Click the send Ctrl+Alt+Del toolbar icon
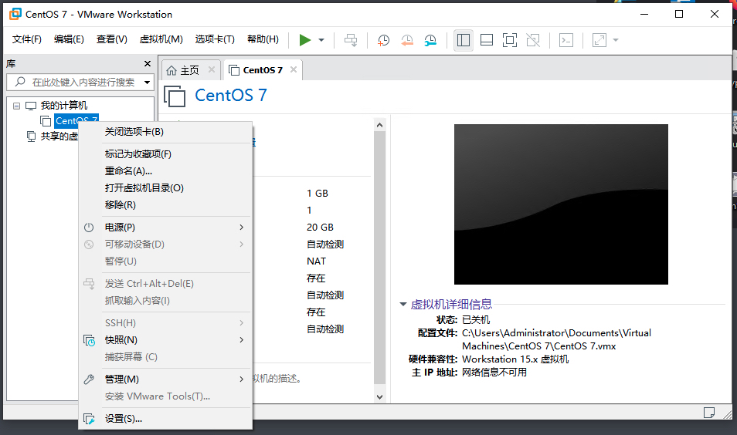 (351, 40)
